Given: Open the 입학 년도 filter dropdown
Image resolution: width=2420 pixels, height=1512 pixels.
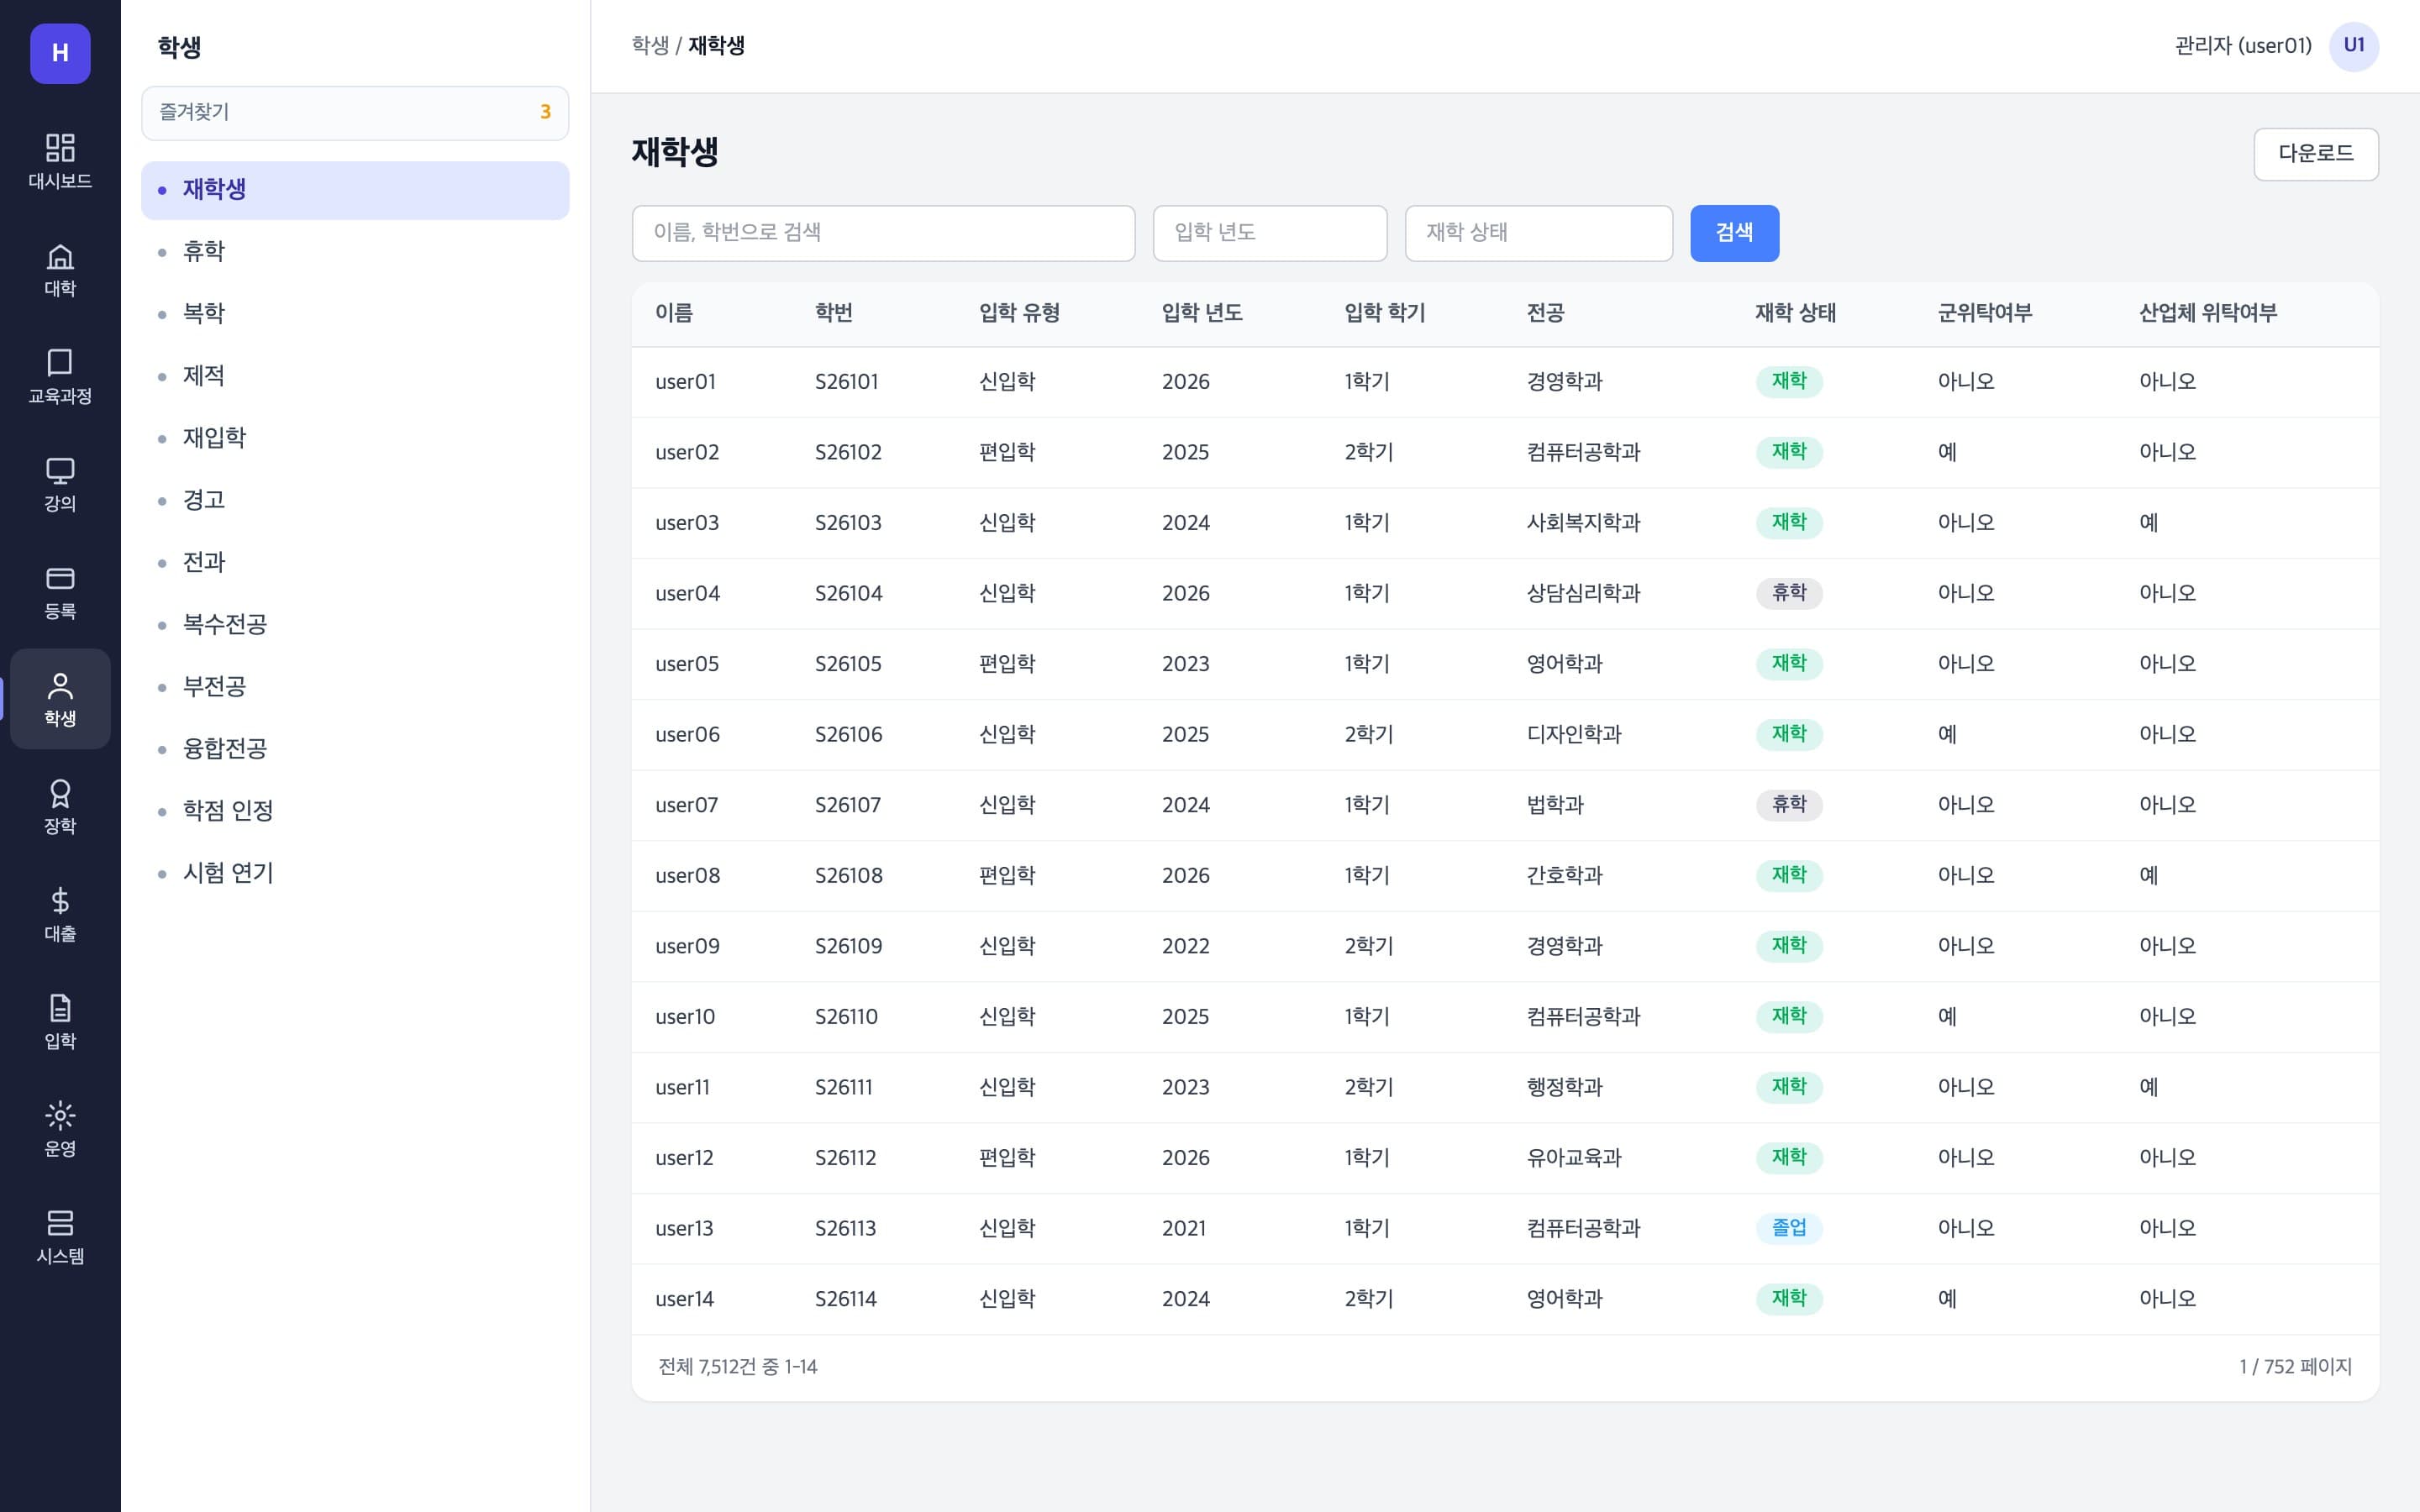Looking at the screenshot, I should pyautogui.click(x=1270, y=233).
